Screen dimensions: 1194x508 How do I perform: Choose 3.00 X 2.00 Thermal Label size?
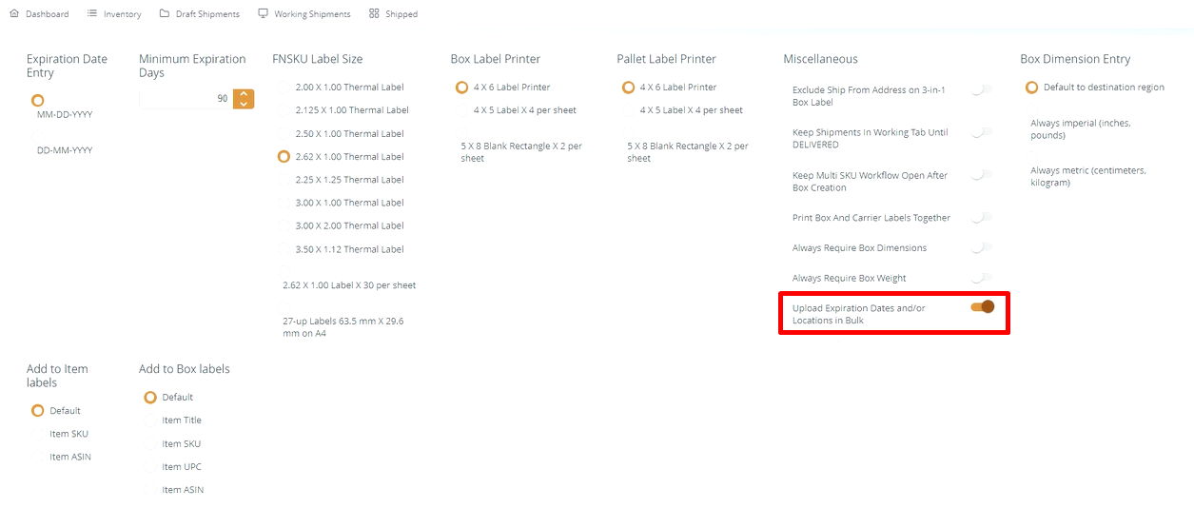284,226
